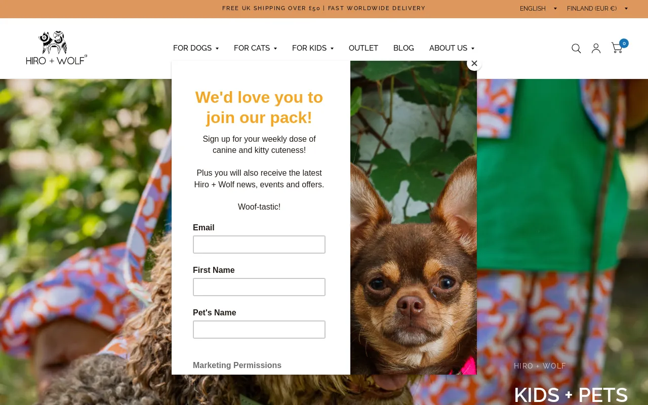Screen dimensions: 648x405
Task: Open the Finland (EUR €) currency selector
Action: (x=597, y=9)
